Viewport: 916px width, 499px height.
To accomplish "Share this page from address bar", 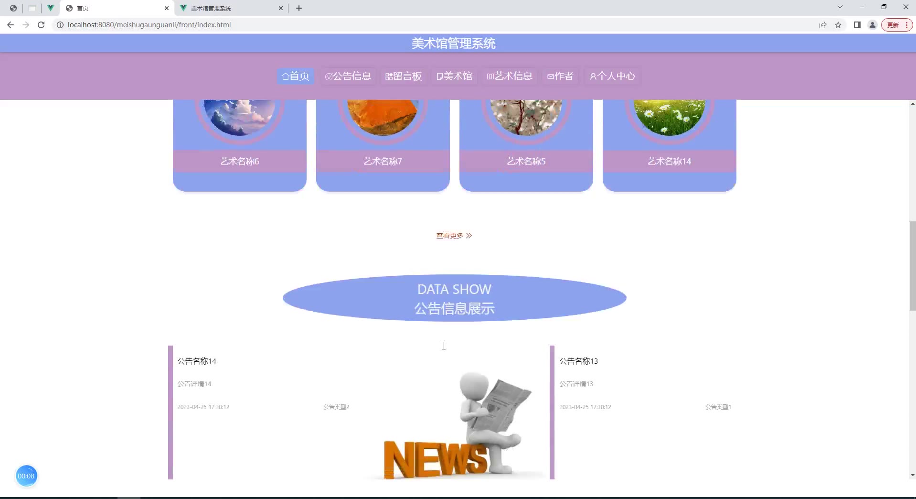I will (x=823, y=25).
